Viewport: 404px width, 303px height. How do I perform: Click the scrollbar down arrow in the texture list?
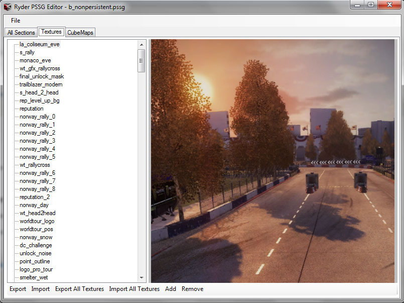142,277
